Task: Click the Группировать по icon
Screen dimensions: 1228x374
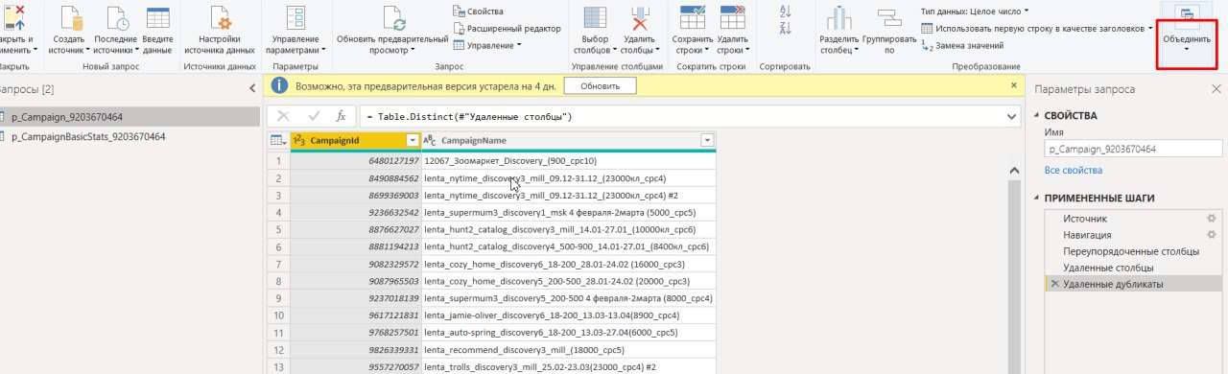Action: [x=888, y=17]
